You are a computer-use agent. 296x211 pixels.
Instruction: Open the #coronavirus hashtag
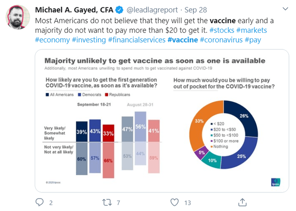[x=221, y=40]
